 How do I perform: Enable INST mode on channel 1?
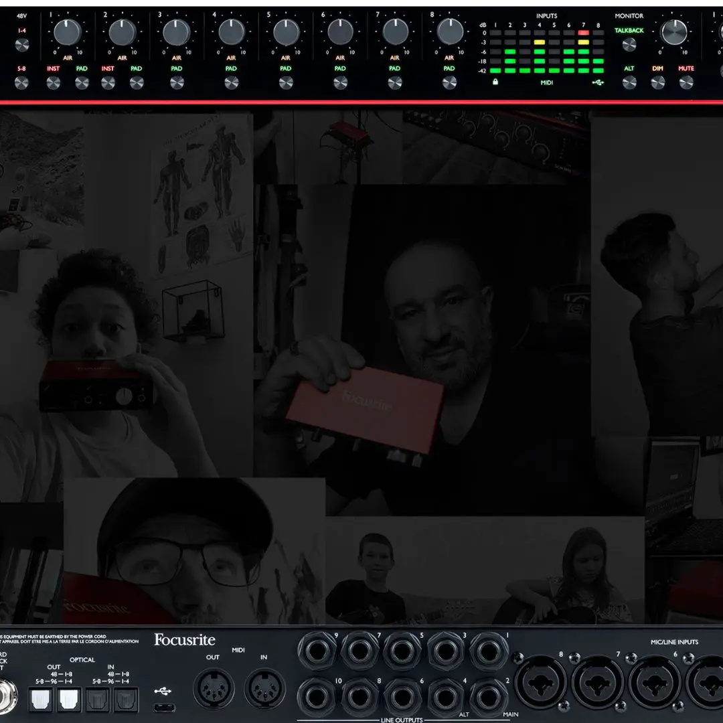pyautogui.click(x=54, y=82)
